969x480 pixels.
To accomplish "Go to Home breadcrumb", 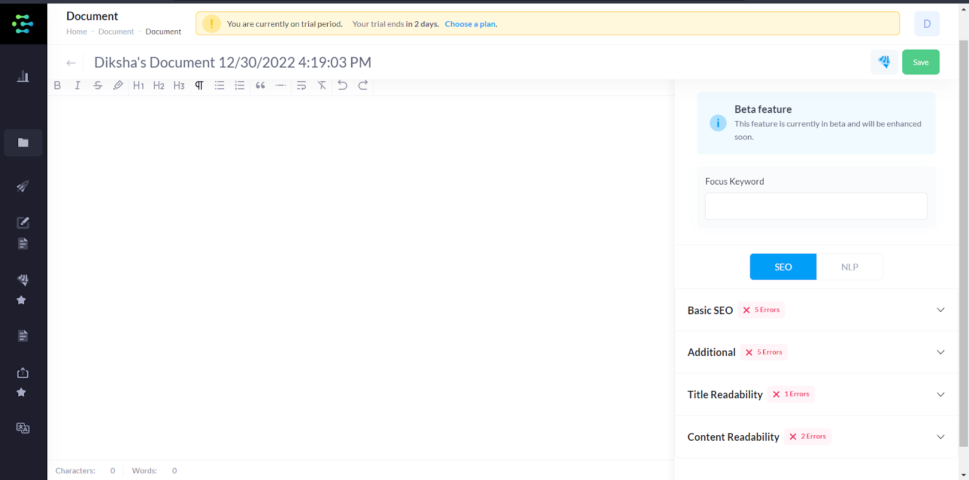I will 77,31.
